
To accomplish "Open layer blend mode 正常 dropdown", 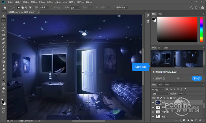I will click(x=160, y=94).
